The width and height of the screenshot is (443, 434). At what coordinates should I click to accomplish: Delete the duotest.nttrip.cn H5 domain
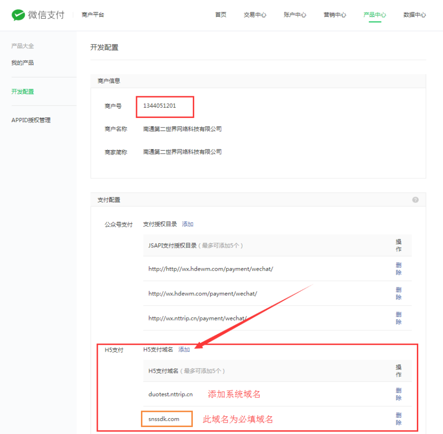click(399, 394)
